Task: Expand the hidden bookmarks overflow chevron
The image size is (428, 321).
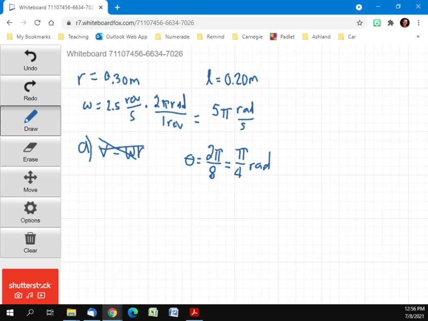Action: pos(418,36)
